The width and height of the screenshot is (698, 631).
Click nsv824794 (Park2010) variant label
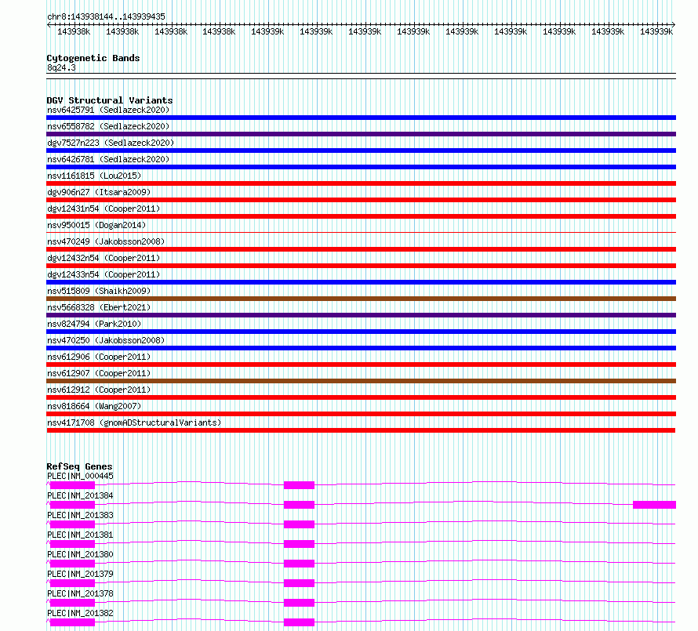pyautogui.click(x=94, y=324)
